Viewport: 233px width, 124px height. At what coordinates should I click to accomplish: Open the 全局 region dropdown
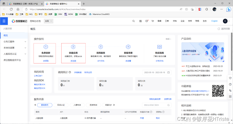[49, 21]
